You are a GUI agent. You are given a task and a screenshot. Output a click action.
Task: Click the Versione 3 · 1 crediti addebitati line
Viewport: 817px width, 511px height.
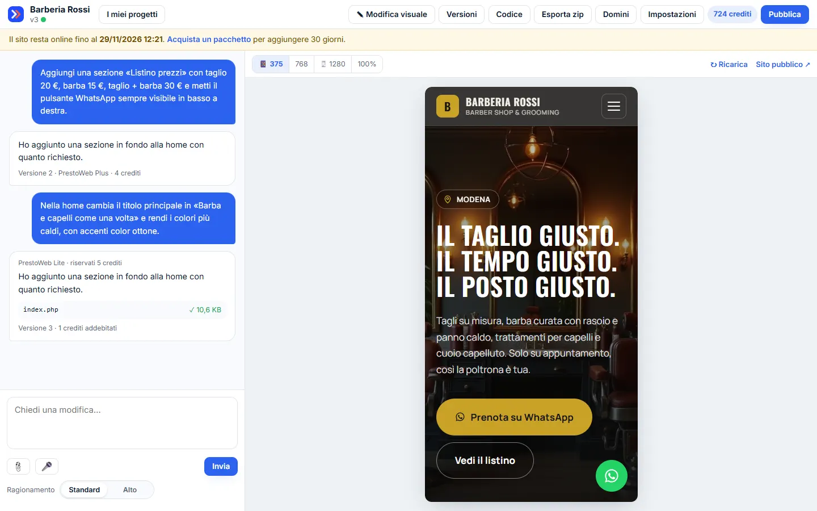(x=68, y=328)
